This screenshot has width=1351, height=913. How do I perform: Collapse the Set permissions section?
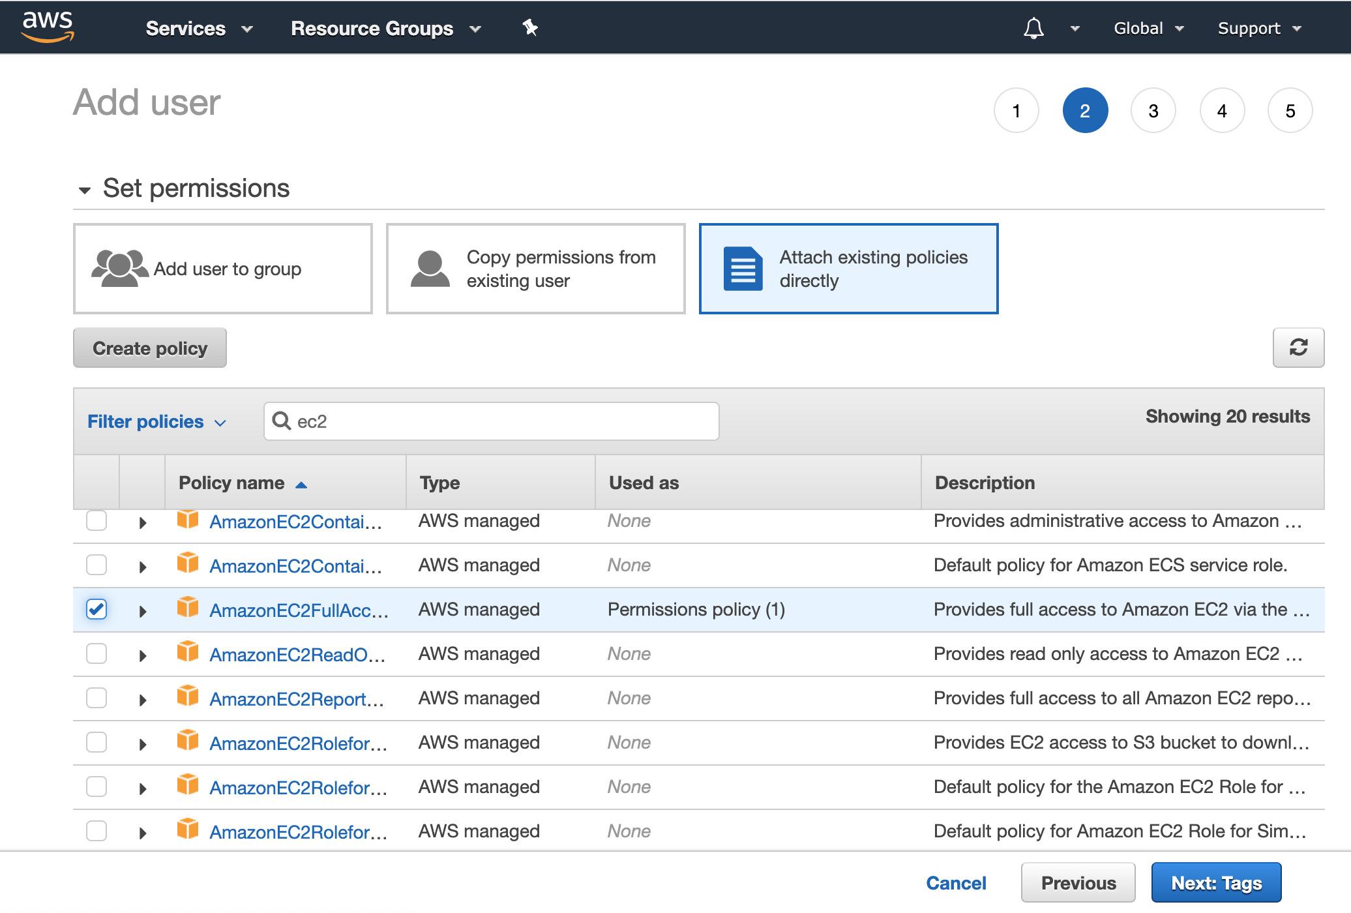pos(85,190)
